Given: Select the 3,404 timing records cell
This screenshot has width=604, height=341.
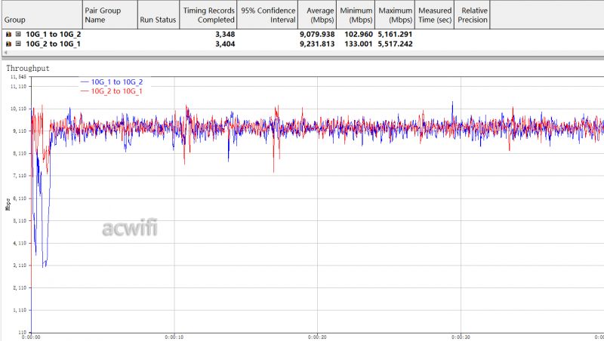Looking at the screenshot, I should click(225, 44).
